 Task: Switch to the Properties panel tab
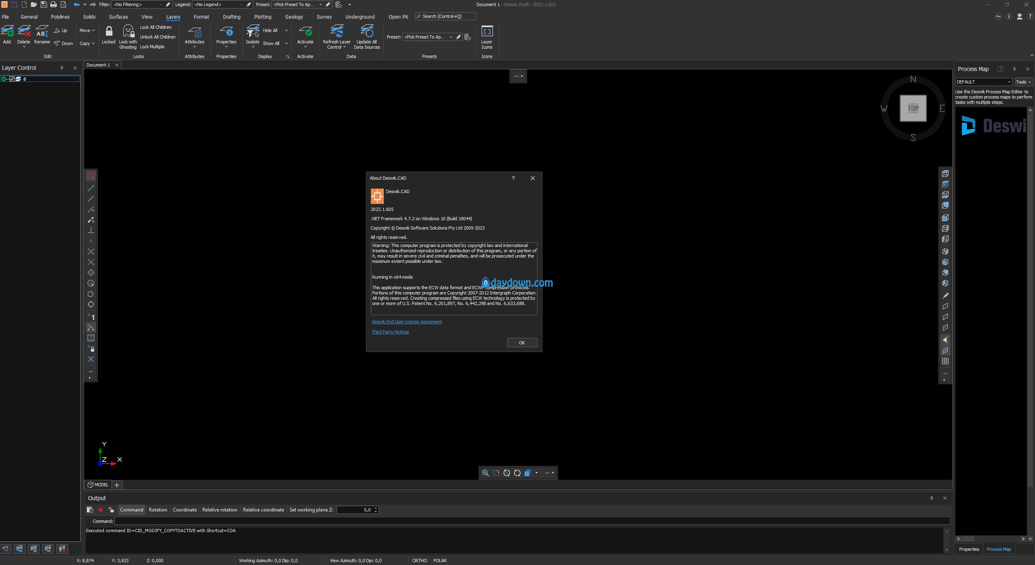pos(969,549)
